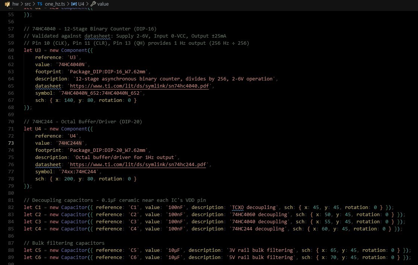The image size is (418, 265).
Task: Select the value breadcrumb property
Action: point(103,4)
